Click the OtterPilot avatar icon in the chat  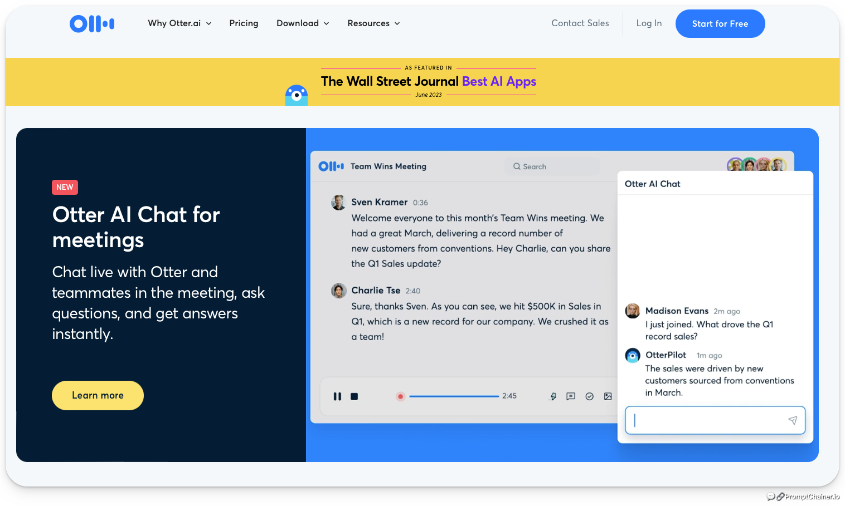(632, 355)
